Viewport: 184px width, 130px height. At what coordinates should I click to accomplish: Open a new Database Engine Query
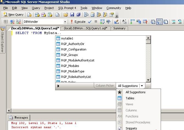(29, 15)
